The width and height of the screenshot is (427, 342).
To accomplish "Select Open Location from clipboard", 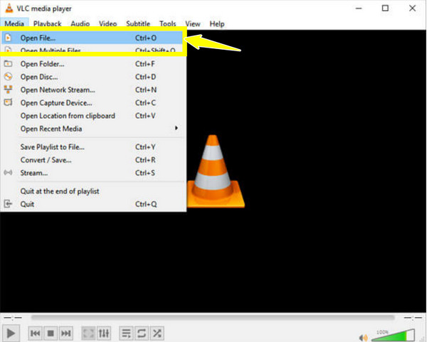I will (x=93, y=116).
